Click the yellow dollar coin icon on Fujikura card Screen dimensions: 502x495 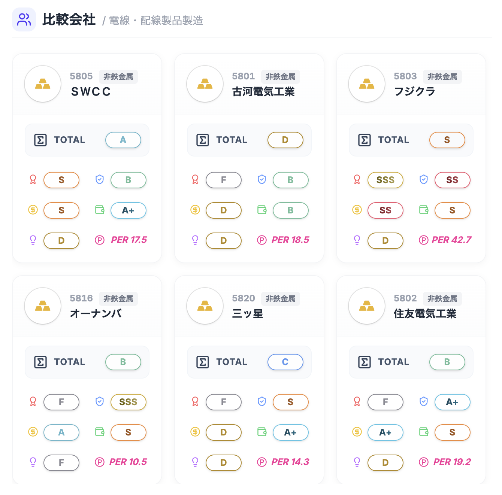pyautogui.click(x=357, y=210)
